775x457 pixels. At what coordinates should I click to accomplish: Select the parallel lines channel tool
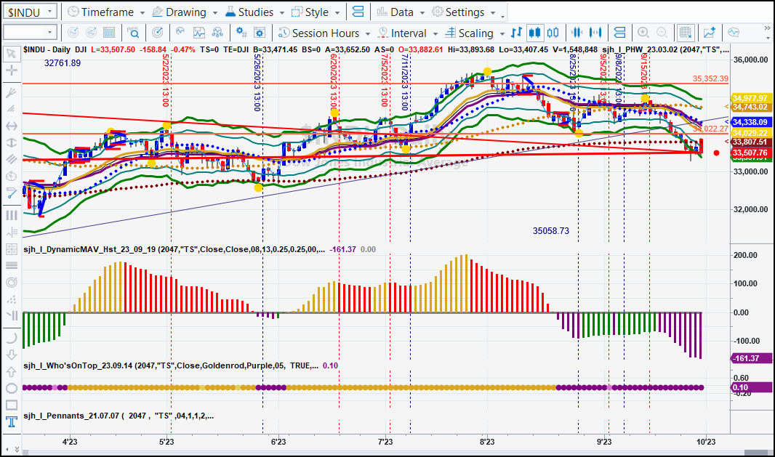point(11,159)
